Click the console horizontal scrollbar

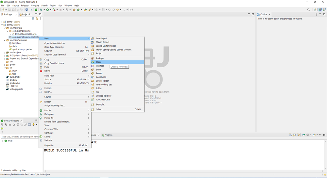pos(184,171)
